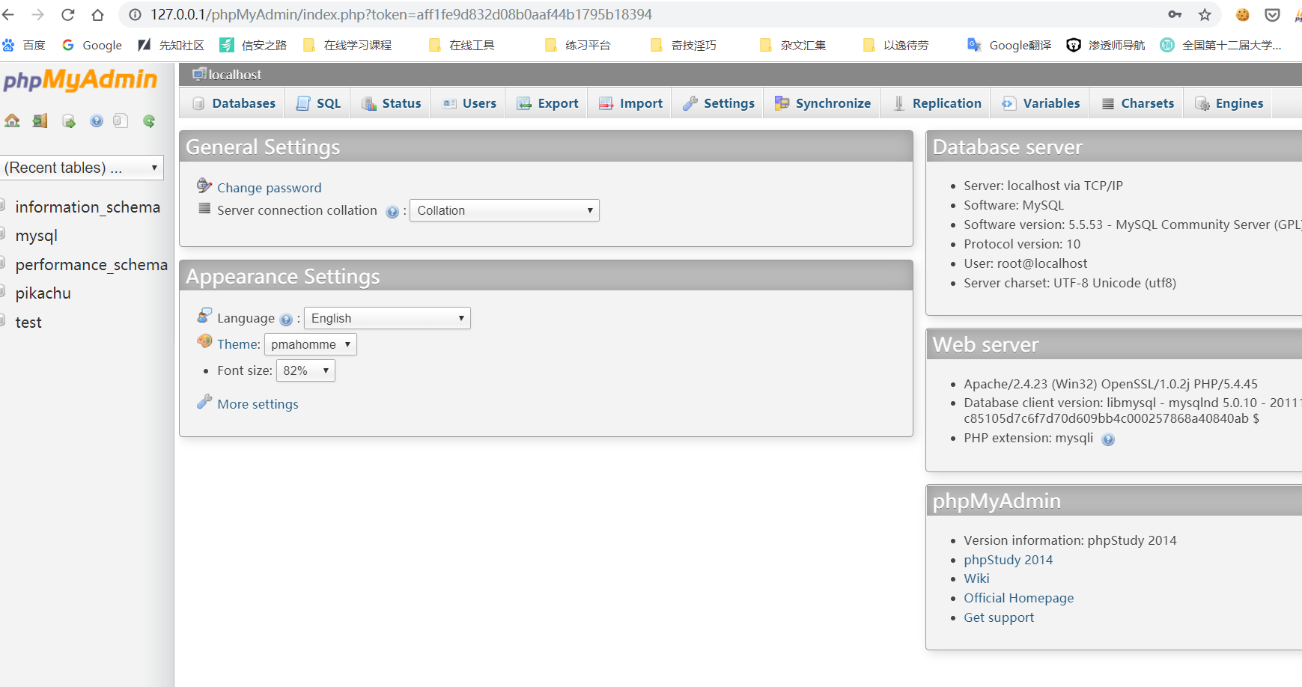Screen dimensions: 1302x687
Task: Open the More settings link
Action: (258, 404)
